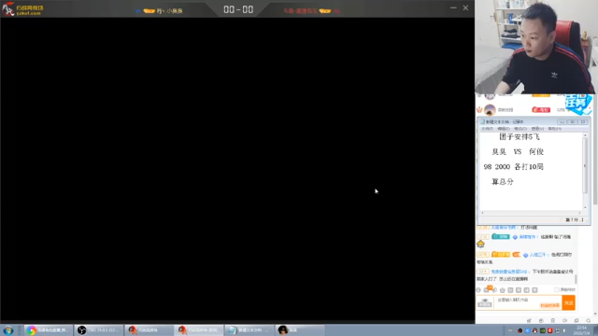Switch to the colorful browser taskbar button
The width and height of the screenshot is (598, 336).
tap(48, 330)
